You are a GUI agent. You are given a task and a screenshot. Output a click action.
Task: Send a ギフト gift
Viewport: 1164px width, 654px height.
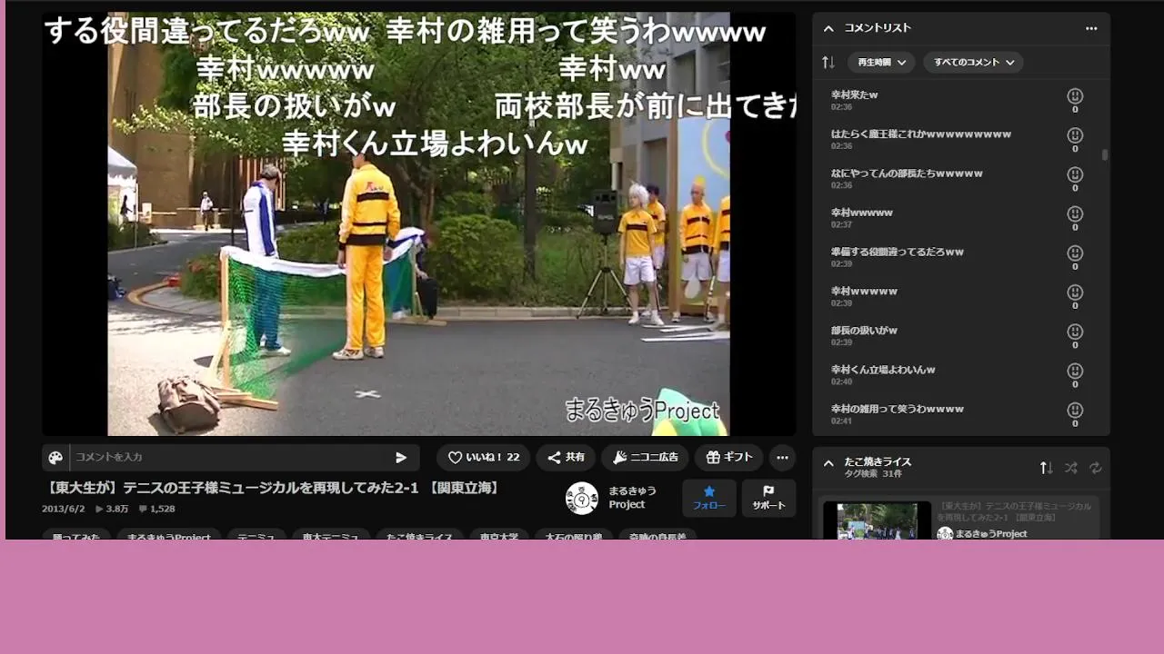(x=729, y=458)
